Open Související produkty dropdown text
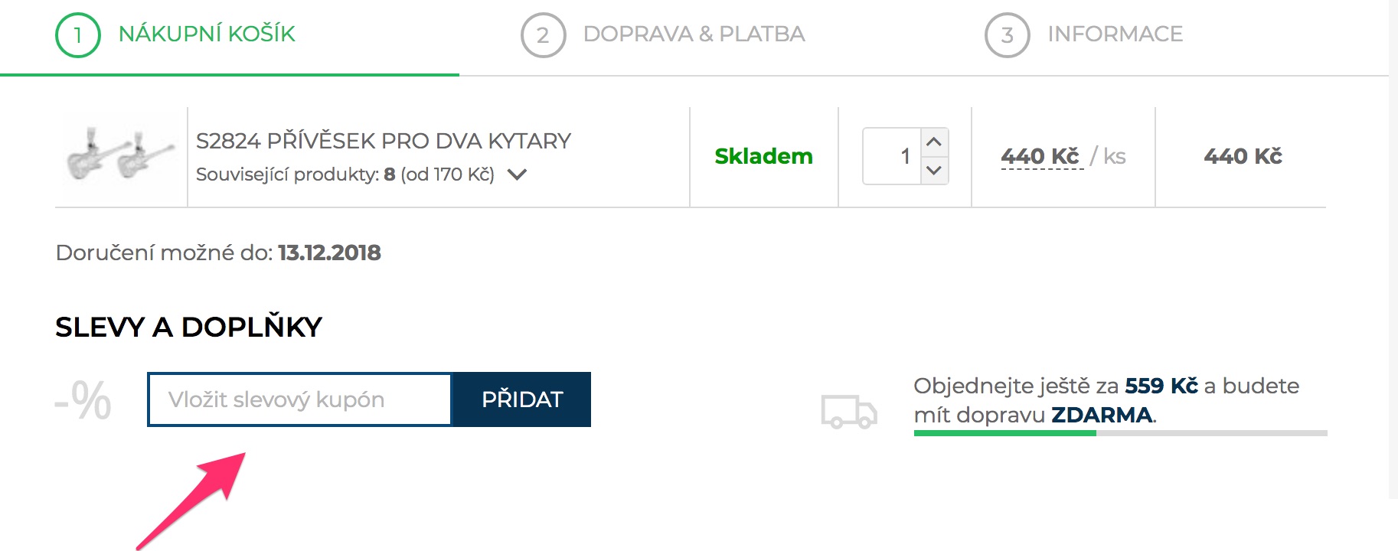The height and width of the screenshot is (551, 1398). [x=345, y=174]
